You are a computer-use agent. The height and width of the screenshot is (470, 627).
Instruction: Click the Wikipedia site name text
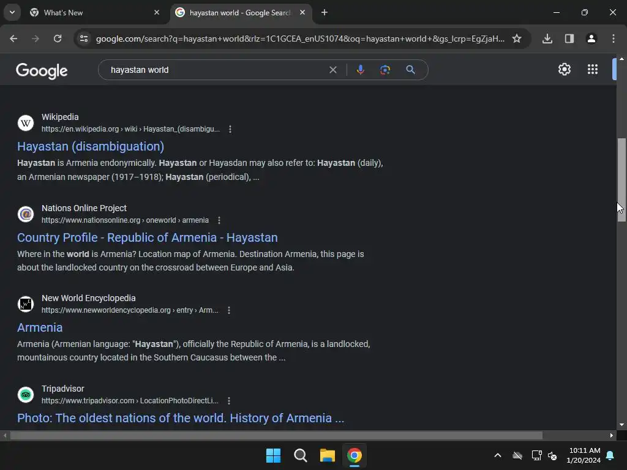[x=60, y=117]
